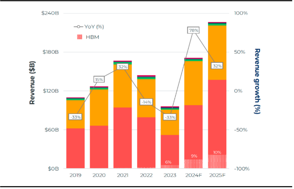This screenshot has width=294, height=189.
Task: Select the 2024F year label
Action: coord(194,175)
